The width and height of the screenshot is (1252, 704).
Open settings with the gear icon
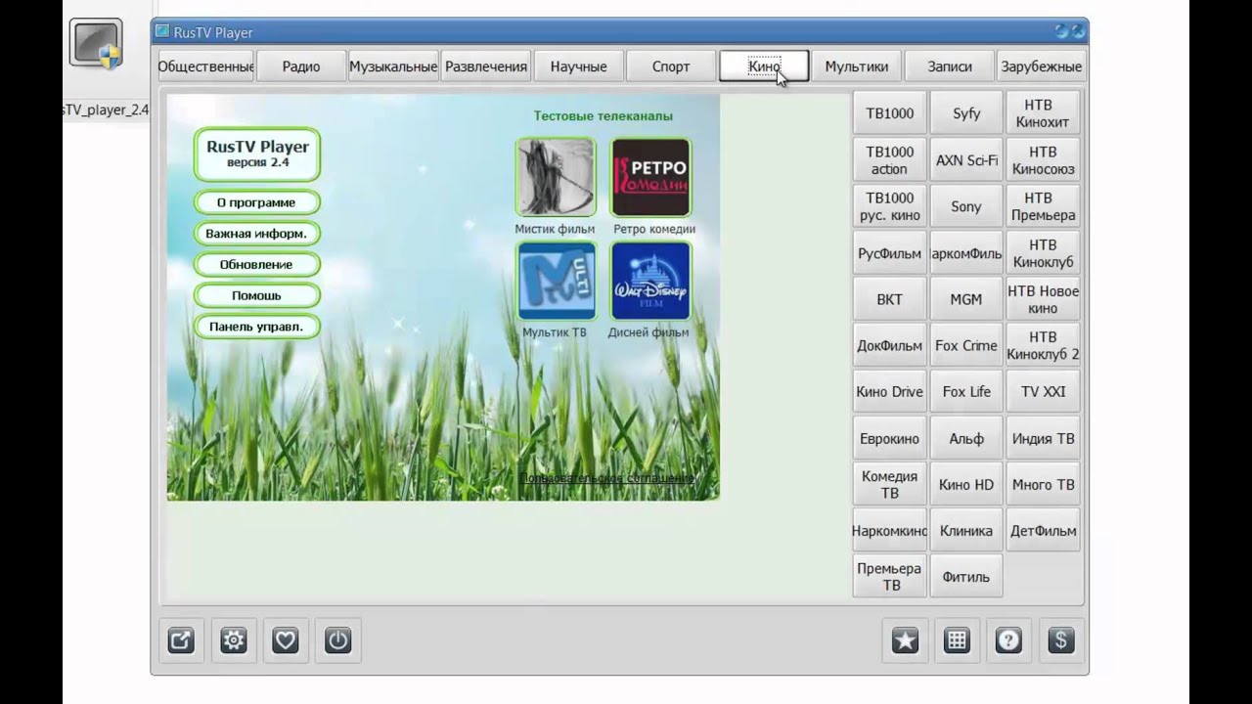click(x=233, y=640)
